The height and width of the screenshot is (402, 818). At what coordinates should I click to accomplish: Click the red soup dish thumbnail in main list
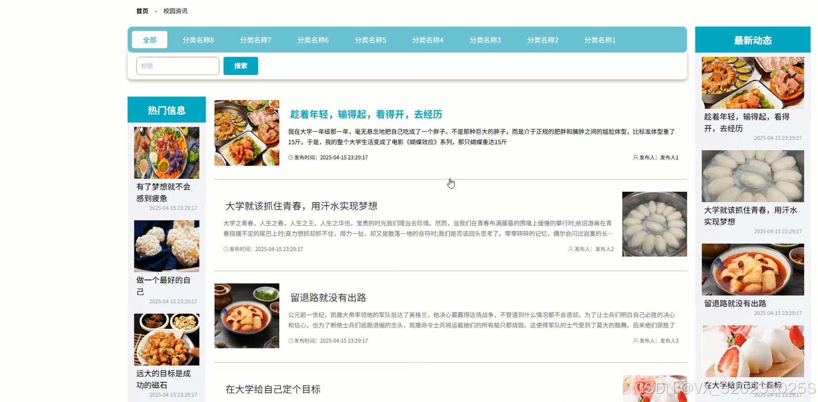(247, 316)
